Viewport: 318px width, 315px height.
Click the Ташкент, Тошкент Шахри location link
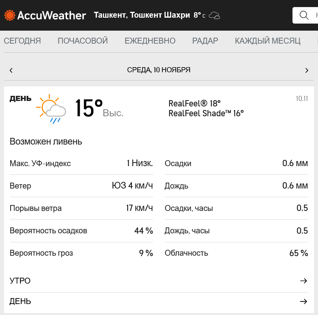[142, 15]
